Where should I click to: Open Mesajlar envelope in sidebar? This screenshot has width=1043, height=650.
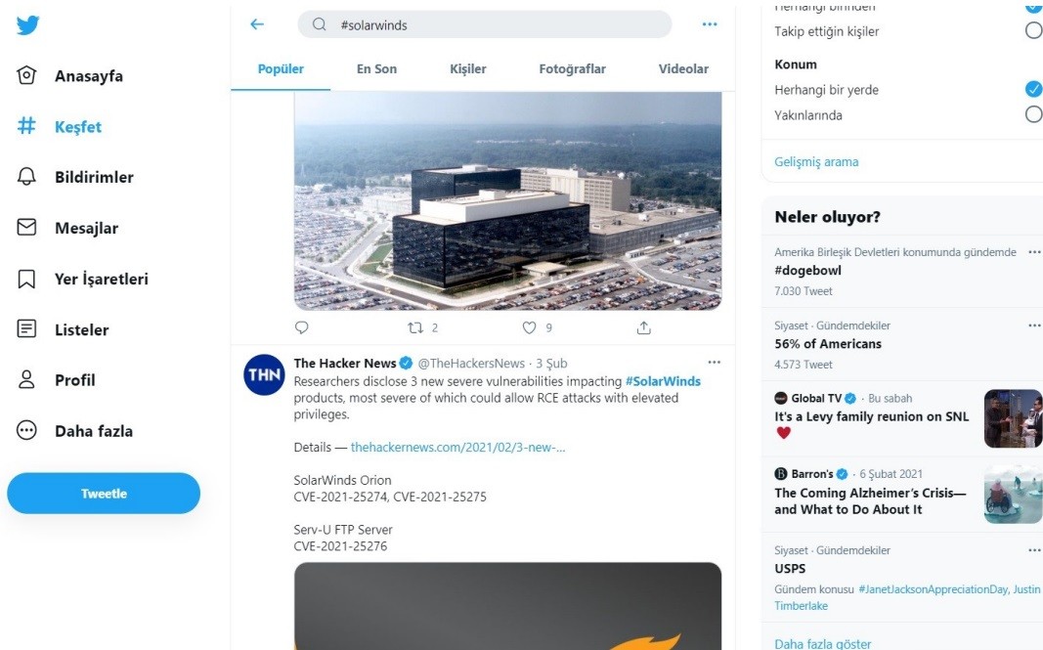point(27,228)
